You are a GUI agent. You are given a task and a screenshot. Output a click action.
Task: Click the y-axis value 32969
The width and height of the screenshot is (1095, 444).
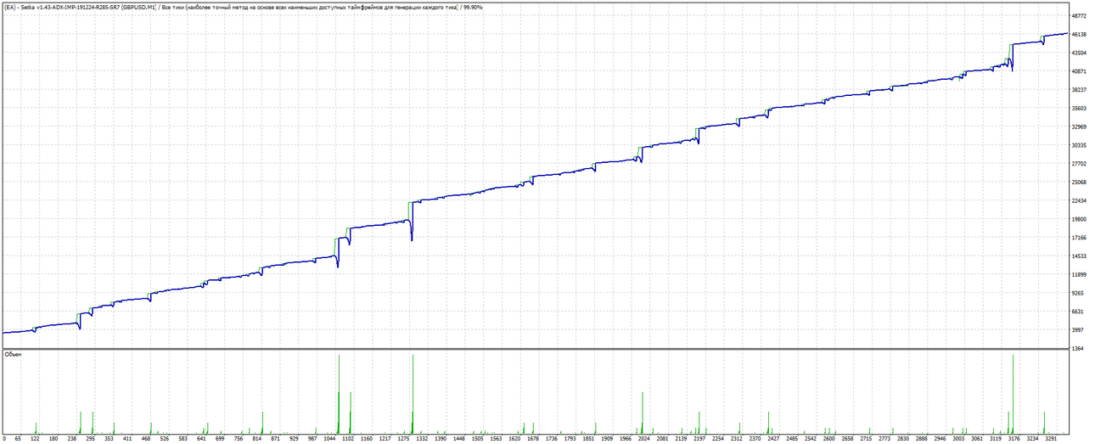pos(1080,126)
